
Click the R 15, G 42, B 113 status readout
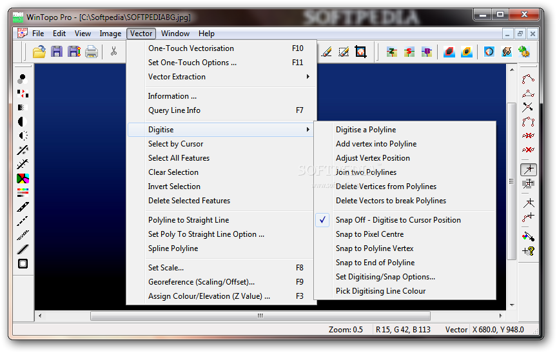click(403, 330)
